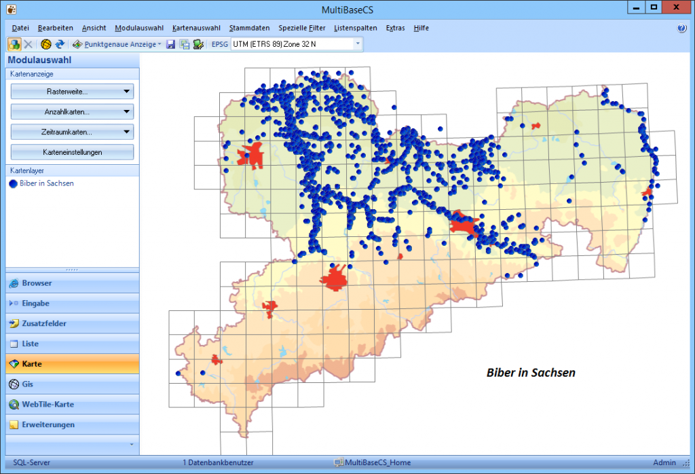The height and width of the screenshot is (474, 695).
Task: Open the Ansicht menu
Action: point(94,28)
